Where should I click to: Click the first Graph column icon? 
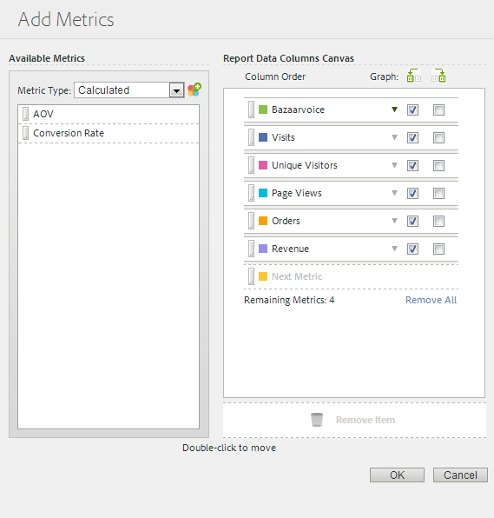pos(414,76)
